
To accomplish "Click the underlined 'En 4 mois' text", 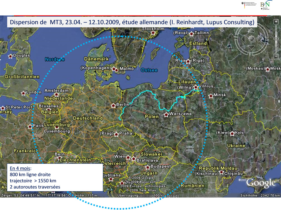I will point(21,168).
